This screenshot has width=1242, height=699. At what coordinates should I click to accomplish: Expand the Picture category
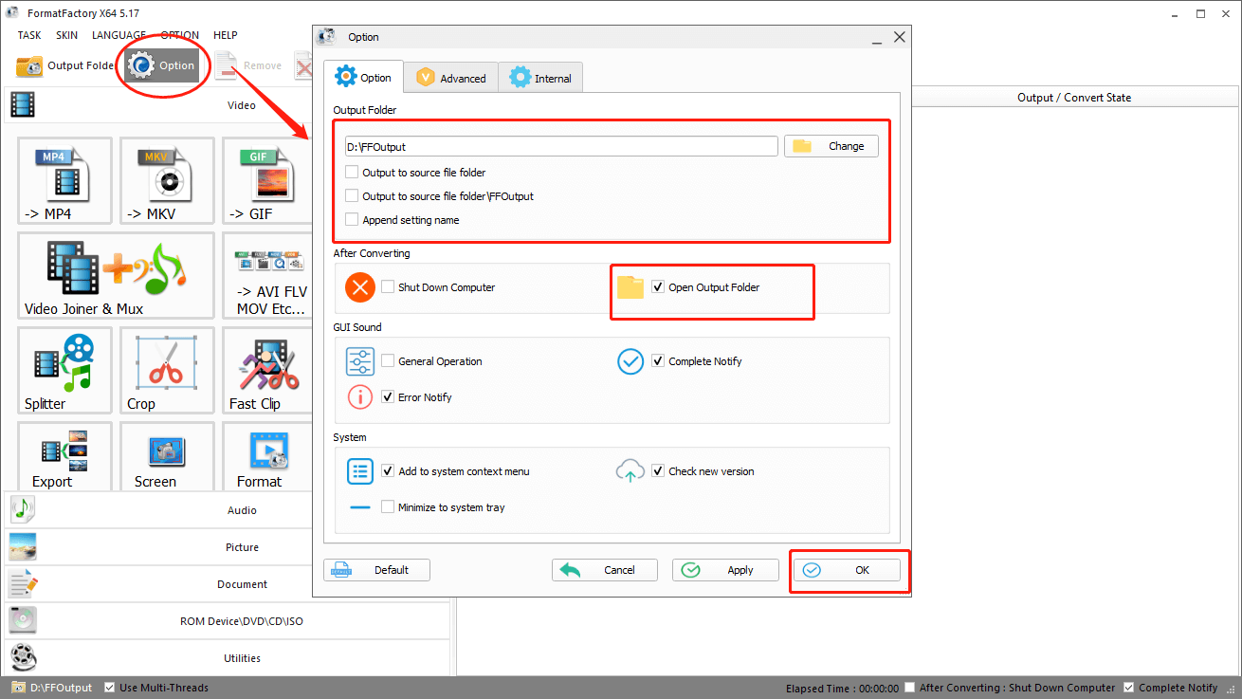pos(228,547)
